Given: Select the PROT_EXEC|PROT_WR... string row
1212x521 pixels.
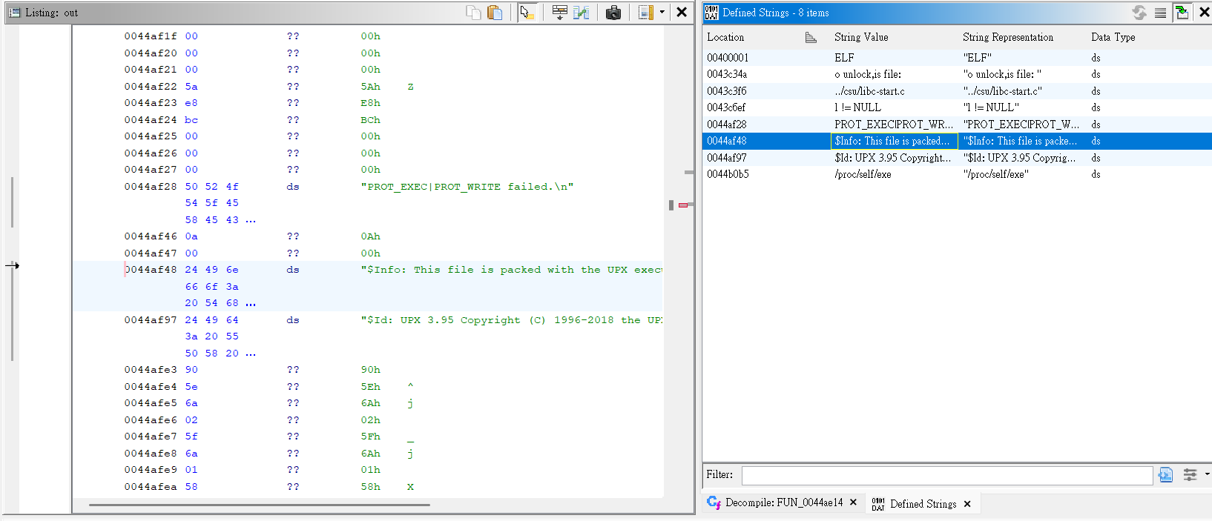Looking at the screenshot, I should [957, 125].
